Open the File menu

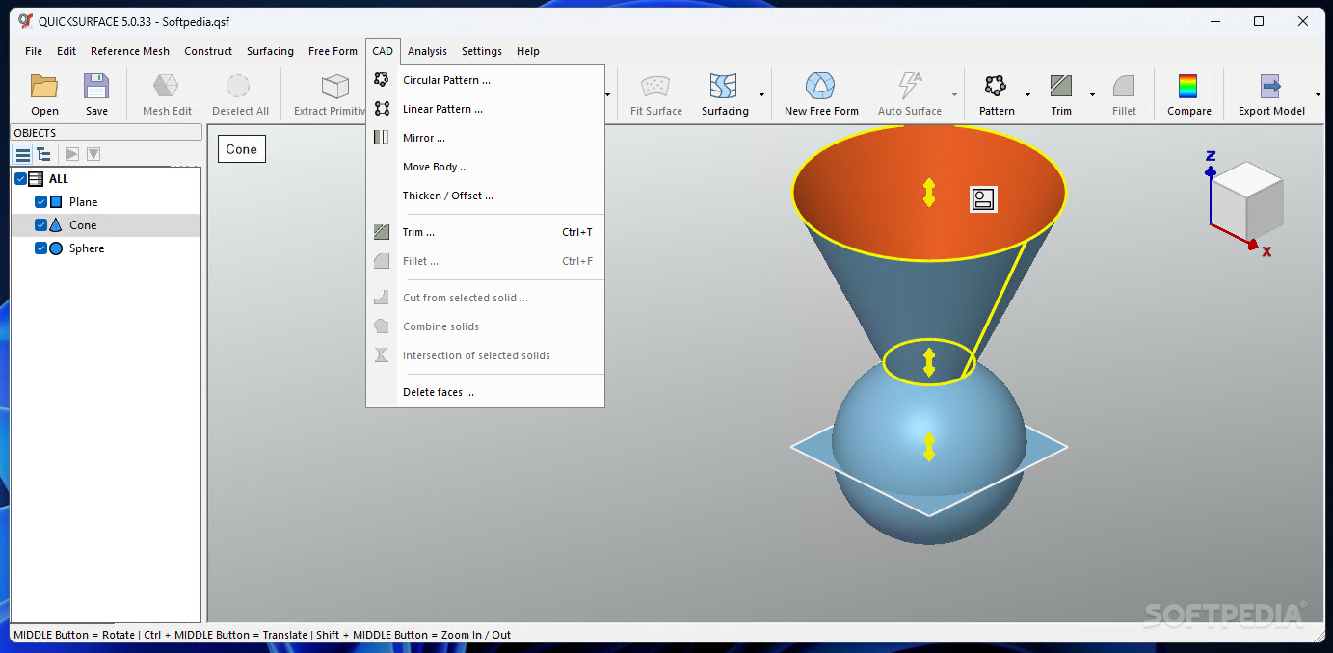point(34,51)
